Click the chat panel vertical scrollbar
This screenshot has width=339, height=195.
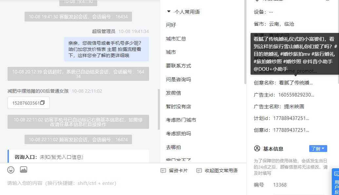point(159,109)
